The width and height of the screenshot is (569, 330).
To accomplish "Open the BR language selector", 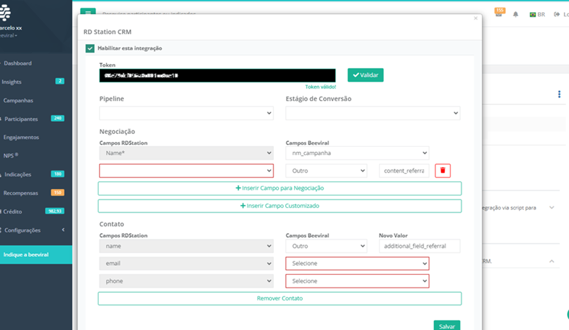I will (537, 15).
